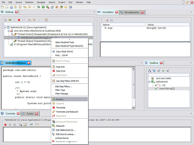This screenshot has width=194, height=145.
Task: Collapse the HelloWorld (1) Java Application node
Action: point(5,27)
